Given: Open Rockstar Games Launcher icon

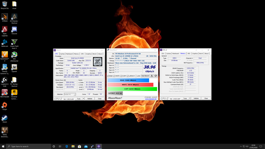Looking at the screenshot, I should pyautogui.click(x=14, y=94).
